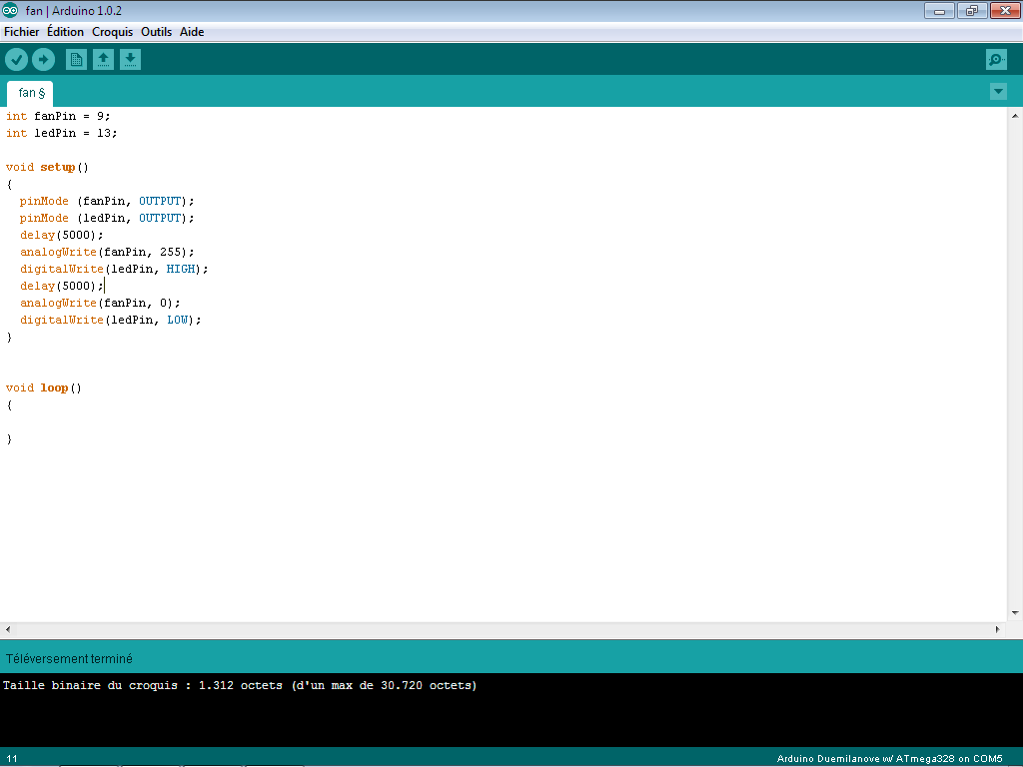Click "pinMode (ledPin, OUTPUT);" line
Screen dimensions: 1023x767
point(107,218)
